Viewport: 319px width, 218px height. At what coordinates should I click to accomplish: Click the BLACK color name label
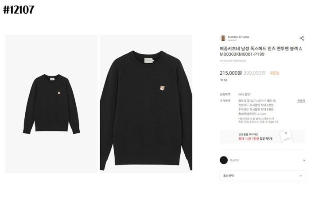[x=234, y=161]
